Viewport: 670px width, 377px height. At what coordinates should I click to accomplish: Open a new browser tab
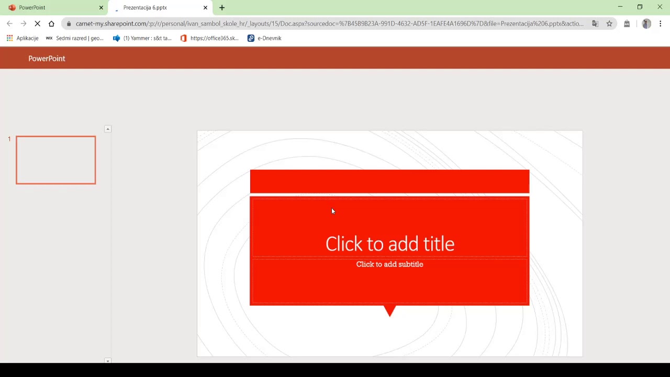pyautogui.click(x=222, y=8)
